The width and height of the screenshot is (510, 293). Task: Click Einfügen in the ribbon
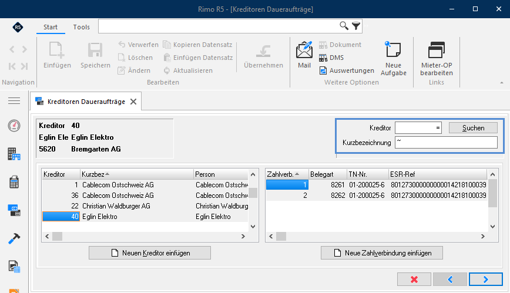pyautogui.click(x=57, y=55)
